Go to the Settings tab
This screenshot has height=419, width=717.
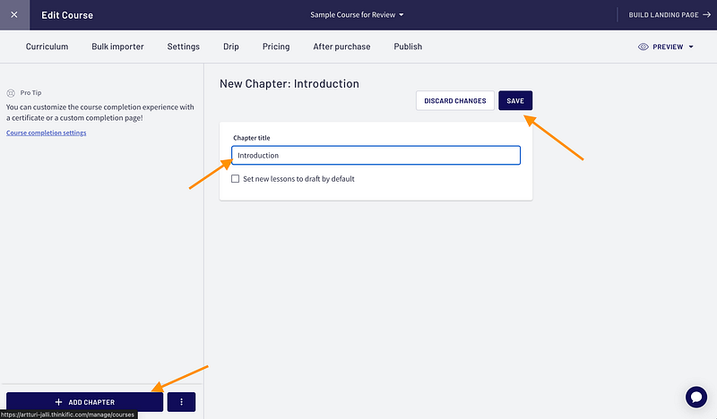[x=183, y=47]
